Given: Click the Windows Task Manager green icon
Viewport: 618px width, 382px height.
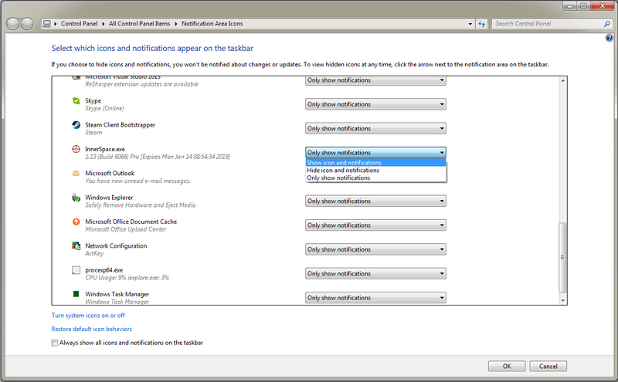Looking at the screenshot, I should click(76, 294).
